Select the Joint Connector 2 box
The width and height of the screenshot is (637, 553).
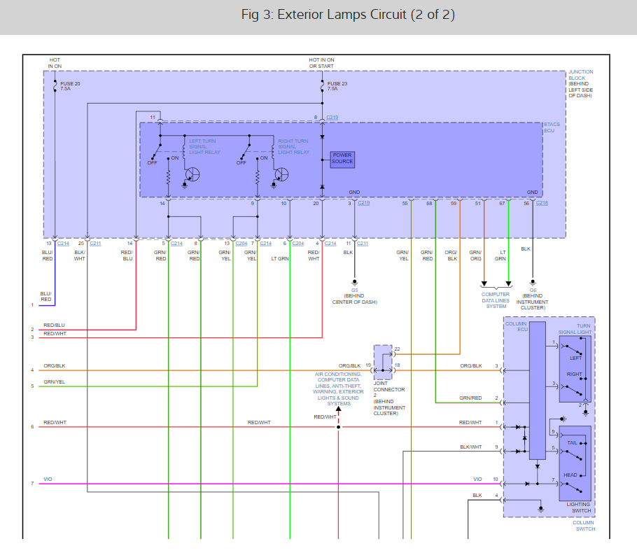[x=383, y=362]
